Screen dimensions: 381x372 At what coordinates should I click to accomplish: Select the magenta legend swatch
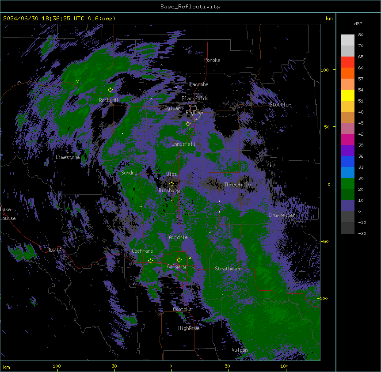(347, 139)
